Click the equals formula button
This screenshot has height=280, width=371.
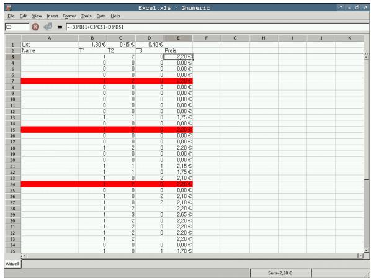[60, 27]
